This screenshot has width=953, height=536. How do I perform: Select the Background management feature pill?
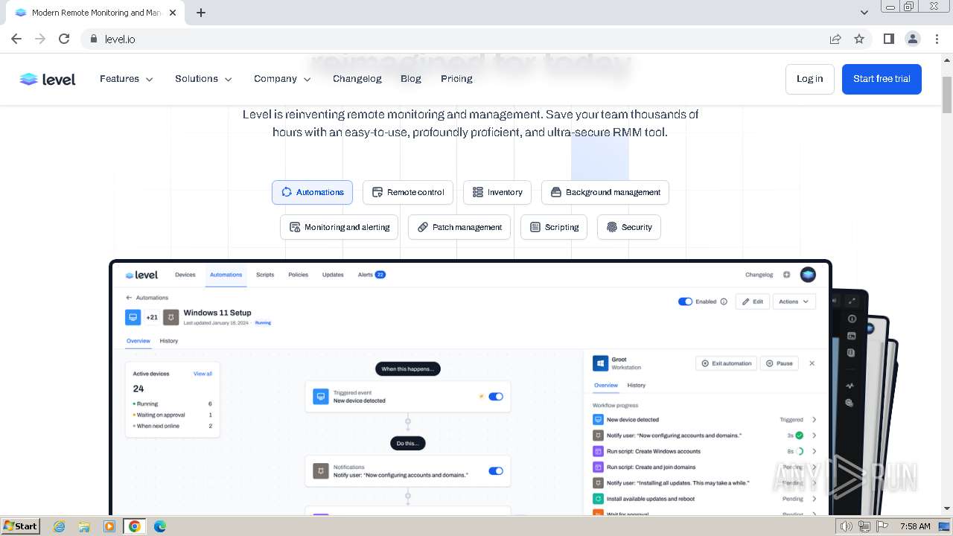pos(605,192)
